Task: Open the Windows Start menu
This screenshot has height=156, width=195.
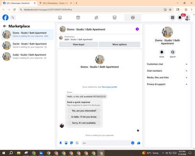Action: click(4, 153)
